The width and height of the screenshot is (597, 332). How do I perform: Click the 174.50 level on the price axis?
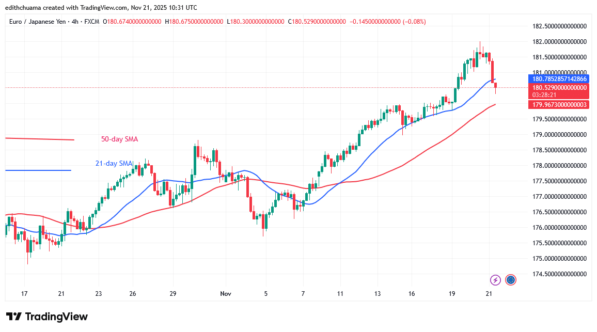[560, 274]
